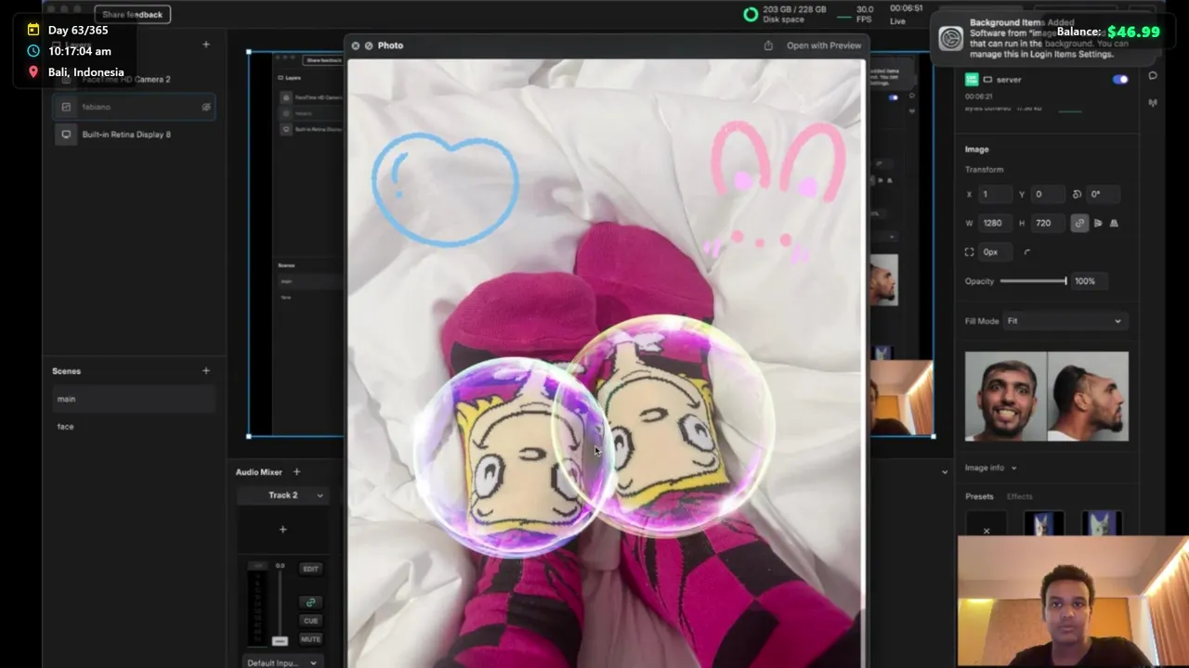Screen dimensions: 1189x668
Task: Open the chat bubble icon in right sidebar
Action: 1153,76
